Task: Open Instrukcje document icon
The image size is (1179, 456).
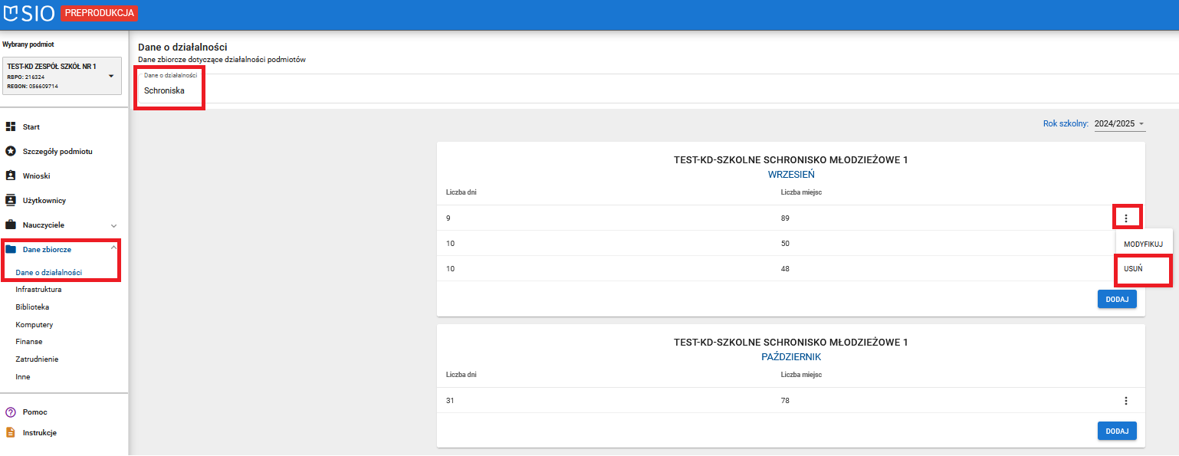Action: pyautogui.click(x=11, y=432)
